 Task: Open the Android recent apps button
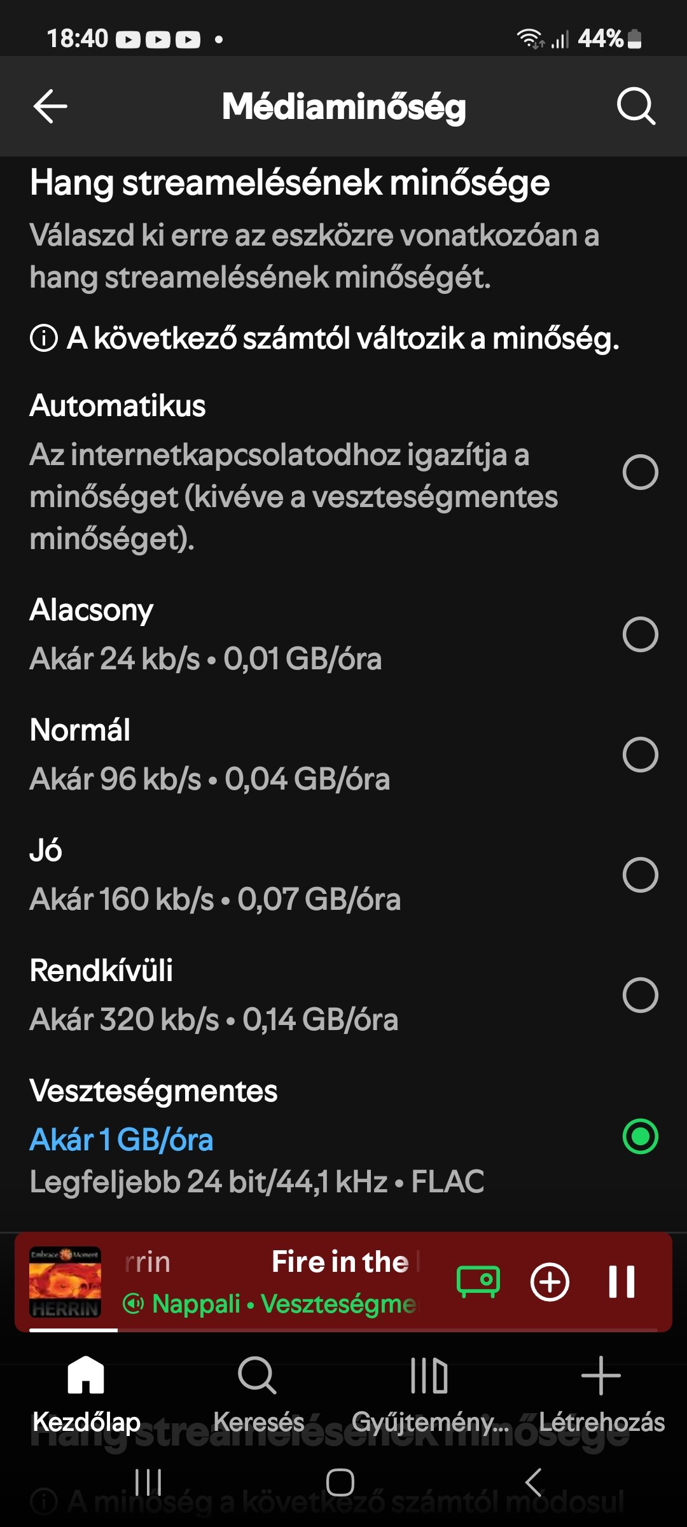pos(148,1482)
